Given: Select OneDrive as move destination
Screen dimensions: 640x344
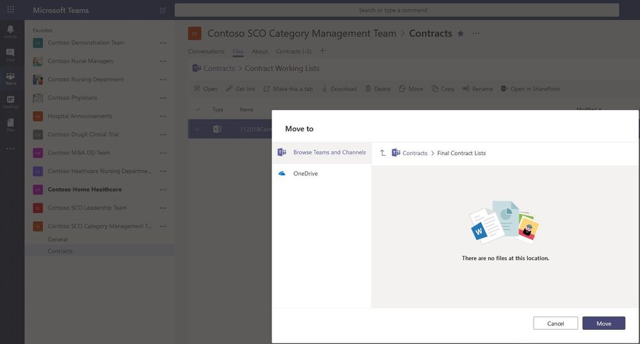Looking at the screenshot, I should (x=322, y=174).
